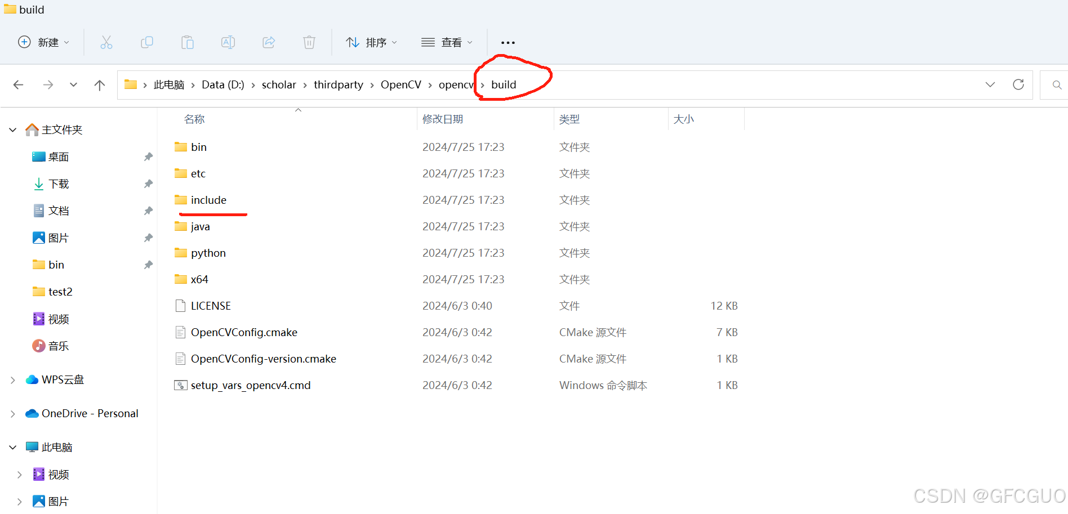Sort by the 名称 column header
The width and height of the screenshot is (1068, 514).
pos(194,119)
